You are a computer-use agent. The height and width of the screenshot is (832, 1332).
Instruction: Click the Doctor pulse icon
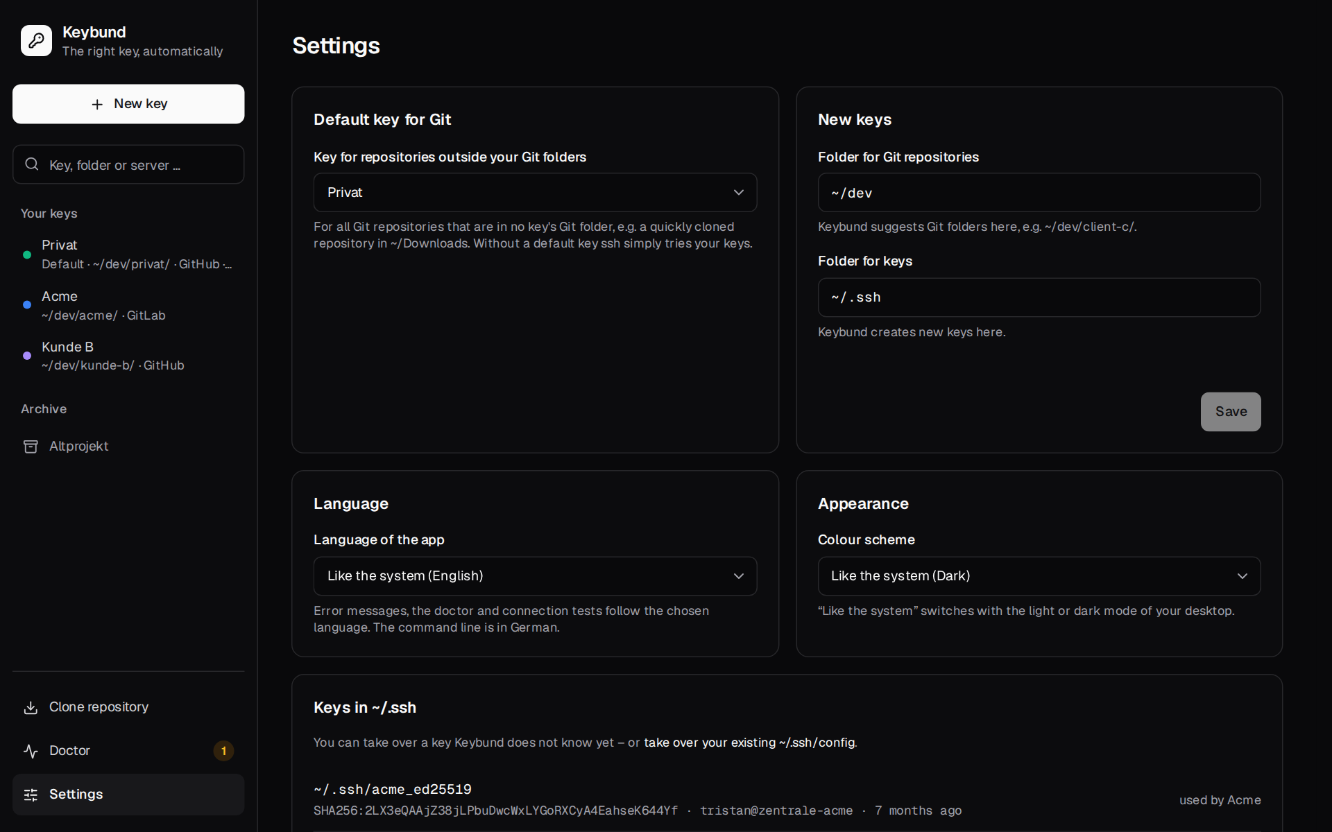(31, 751)
